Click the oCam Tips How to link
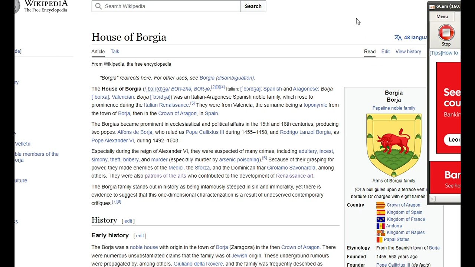Image resolution: width=475 pixels, height=267 pixels. coord(445,53)
